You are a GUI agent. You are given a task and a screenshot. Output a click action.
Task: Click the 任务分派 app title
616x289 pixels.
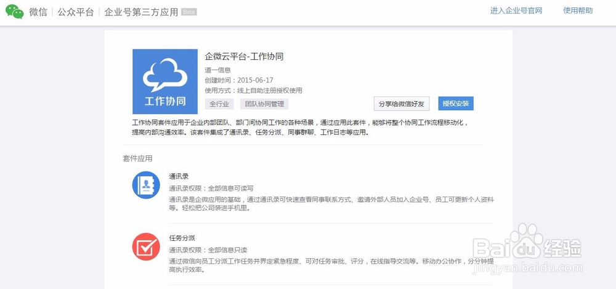click(x=182, y=238)
